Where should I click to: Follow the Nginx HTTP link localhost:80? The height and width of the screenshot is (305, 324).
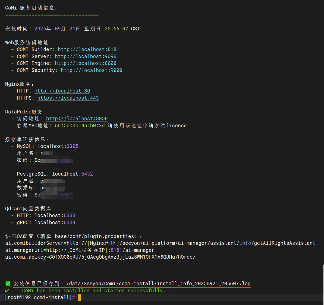tap(62, 91)
